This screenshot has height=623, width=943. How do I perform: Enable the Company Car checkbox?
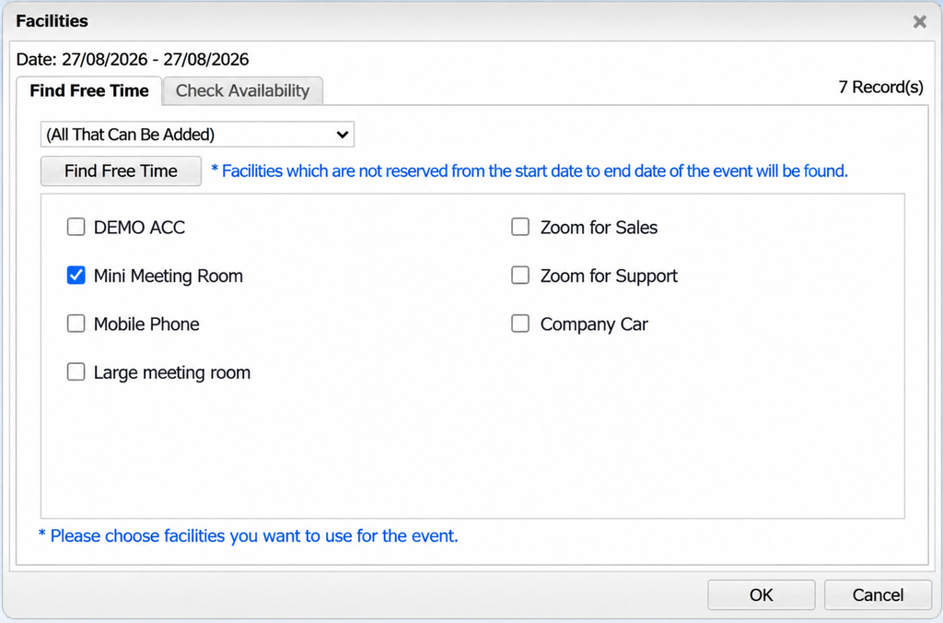[x=520, y=323]
